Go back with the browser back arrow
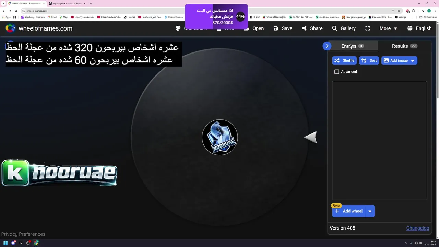 click(4, 11)
